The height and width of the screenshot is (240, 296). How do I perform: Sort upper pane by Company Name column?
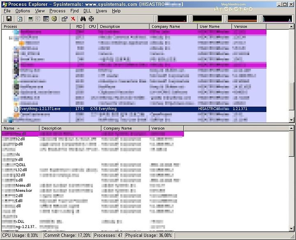click(x=173, y=27)
